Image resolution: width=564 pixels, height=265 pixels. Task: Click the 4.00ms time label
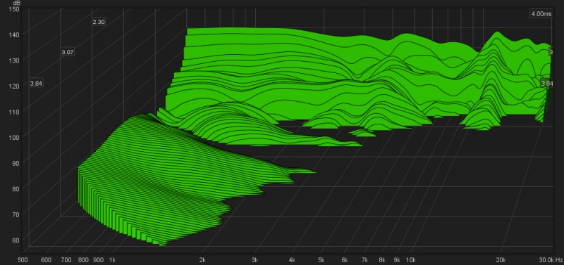[541, 14]
